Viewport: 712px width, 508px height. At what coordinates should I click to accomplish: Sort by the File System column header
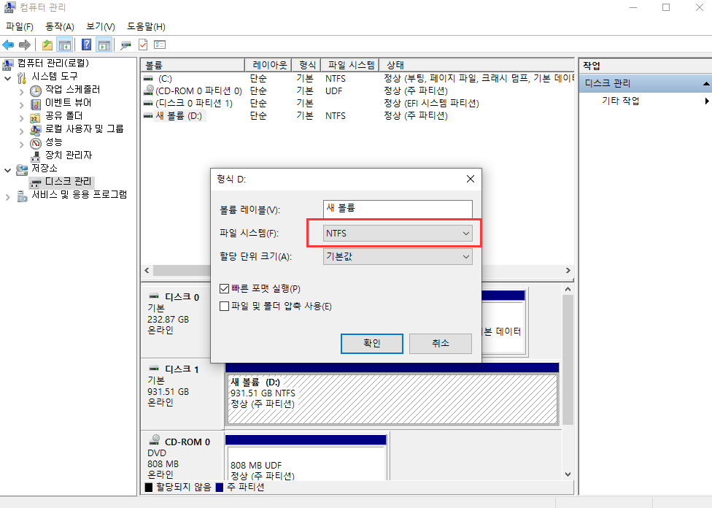point(350,65)
